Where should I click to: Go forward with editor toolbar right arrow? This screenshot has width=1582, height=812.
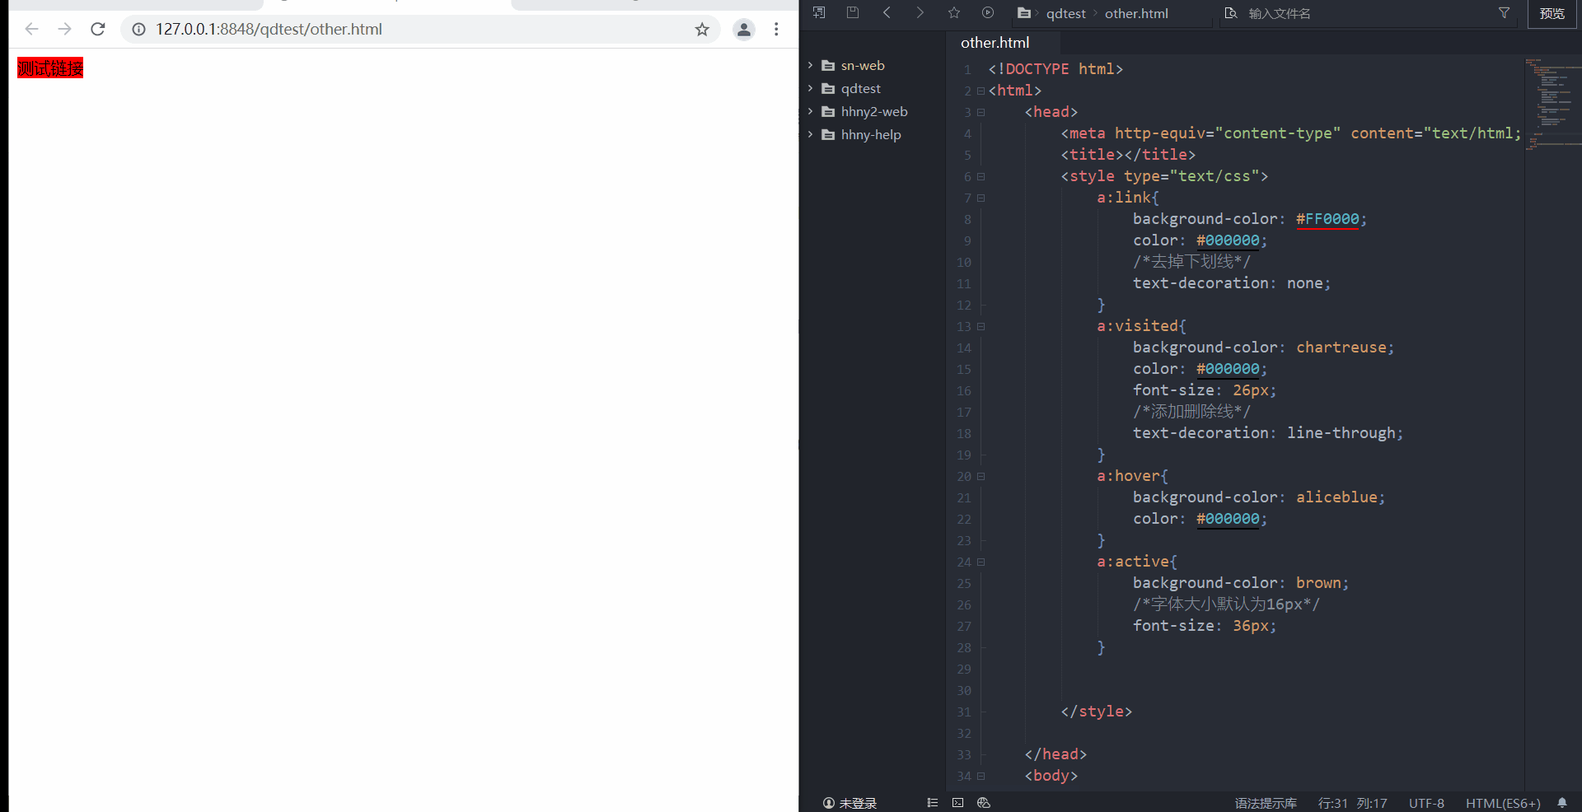tap(920, 12)
